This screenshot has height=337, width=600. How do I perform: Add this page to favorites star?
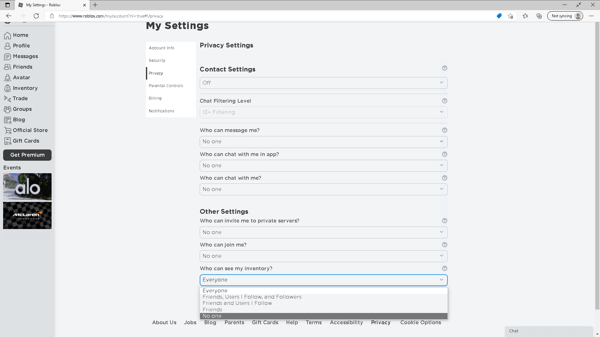click(510, 16)
